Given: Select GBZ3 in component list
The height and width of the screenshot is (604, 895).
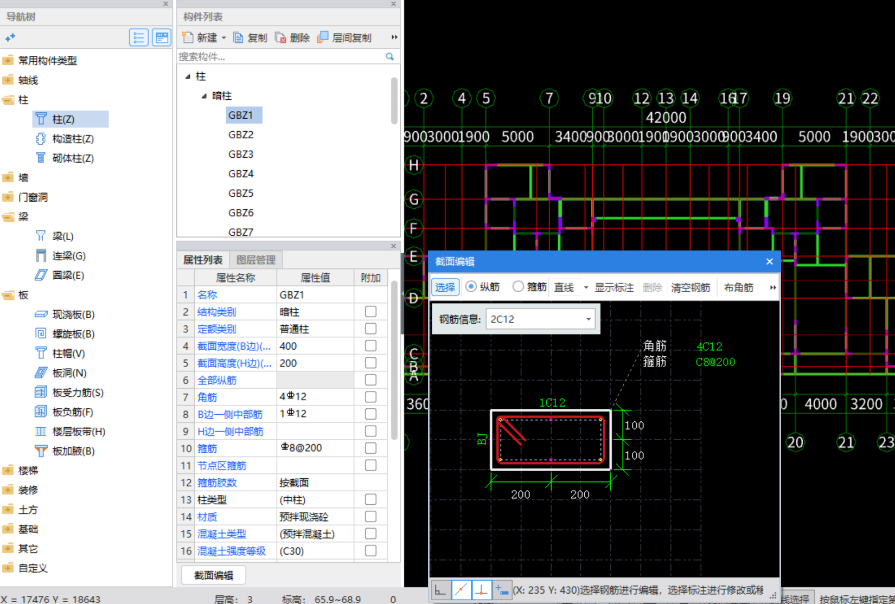Looking at the screenshot, I should coord(241,154).
